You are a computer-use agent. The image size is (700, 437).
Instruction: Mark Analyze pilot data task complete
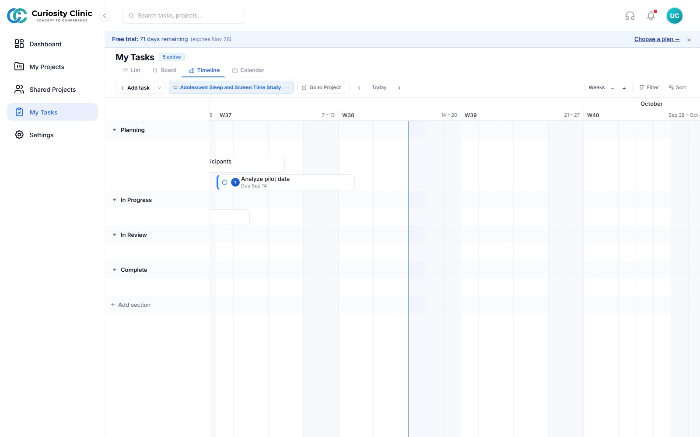(x=224, y=182)
